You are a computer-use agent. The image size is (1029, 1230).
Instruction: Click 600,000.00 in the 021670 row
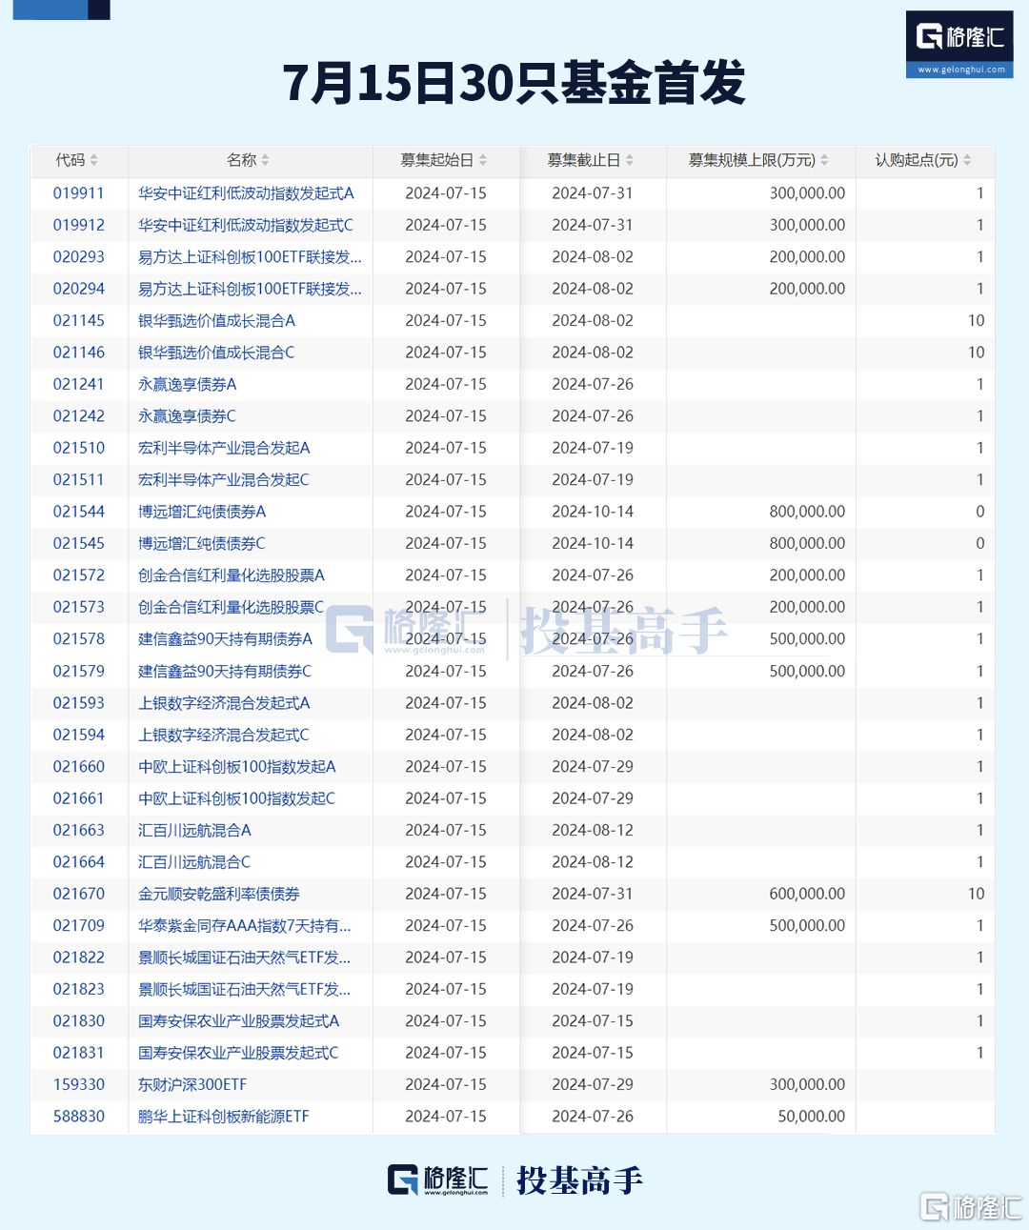click(x=807, y=894)
